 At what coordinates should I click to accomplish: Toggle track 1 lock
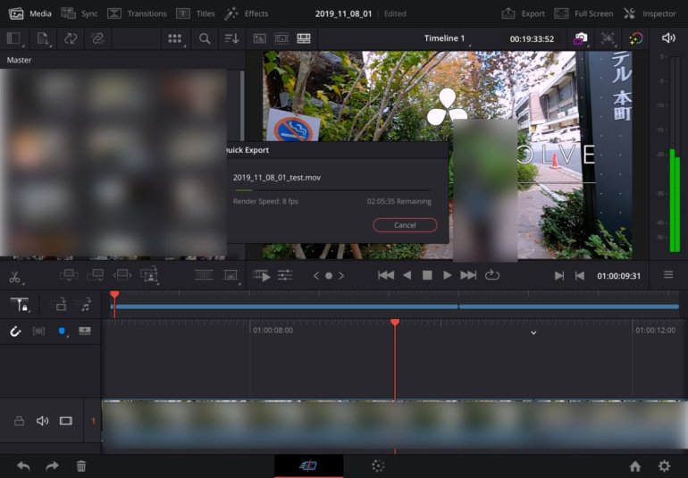pos(19,421)
